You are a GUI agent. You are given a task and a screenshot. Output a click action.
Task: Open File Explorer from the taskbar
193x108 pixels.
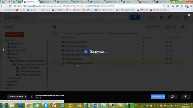coord(12,105)
